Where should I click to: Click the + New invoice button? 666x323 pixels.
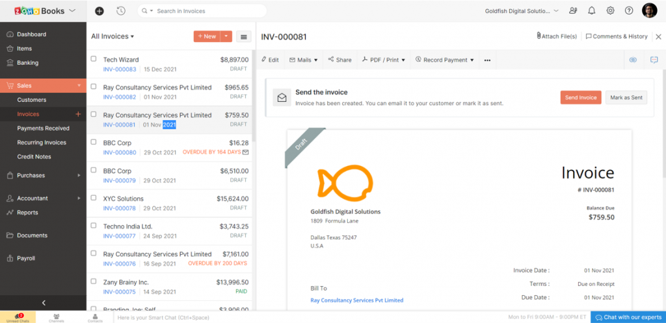207,36
